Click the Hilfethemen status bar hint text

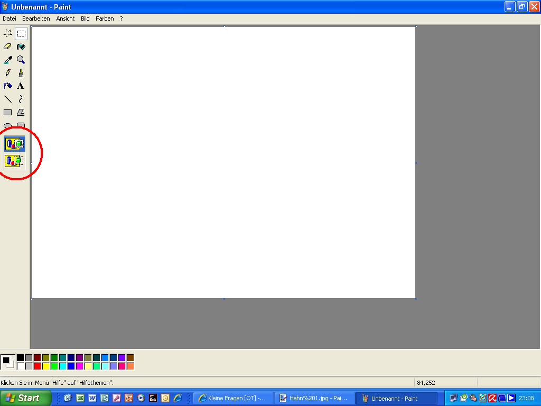[57, 383]
